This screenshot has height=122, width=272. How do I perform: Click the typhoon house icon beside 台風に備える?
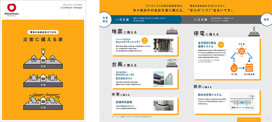coord(172,63)
